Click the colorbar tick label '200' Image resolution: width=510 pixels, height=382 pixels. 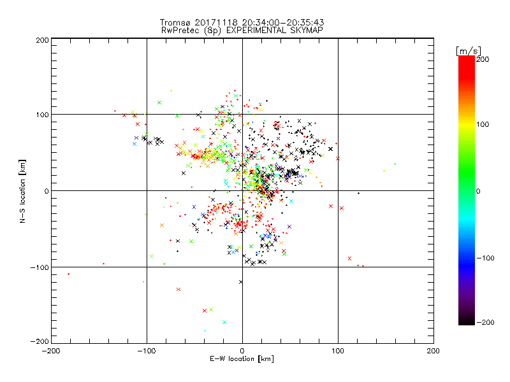pyautogui.click(x=483, y=59)
